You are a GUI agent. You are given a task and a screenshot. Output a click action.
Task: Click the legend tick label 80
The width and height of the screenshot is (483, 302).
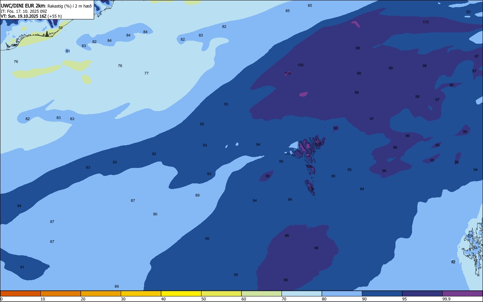click(324, 299)
